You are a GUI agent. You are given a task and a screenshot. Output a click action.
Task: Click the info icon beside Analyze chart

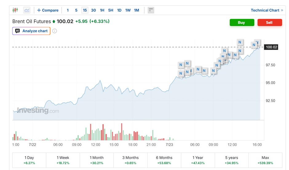click(54, 31)
